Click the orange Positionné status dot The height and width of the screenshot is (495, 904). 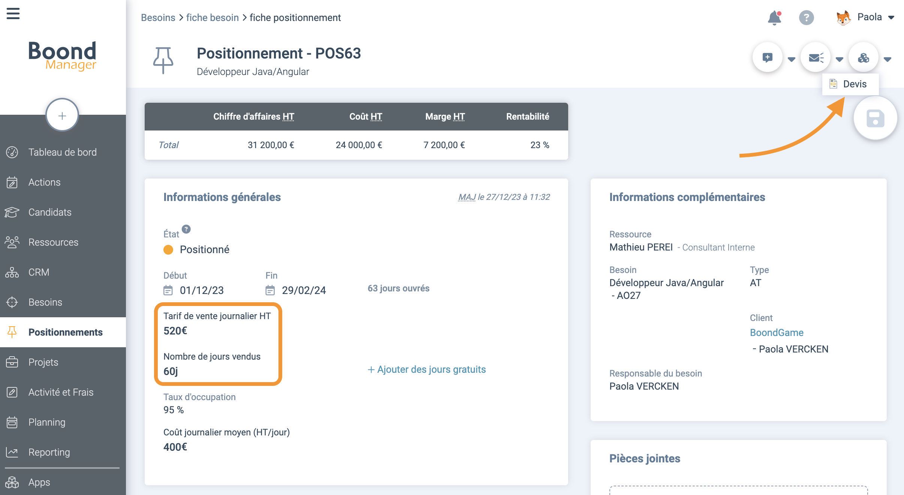click(x=168, y=250)
